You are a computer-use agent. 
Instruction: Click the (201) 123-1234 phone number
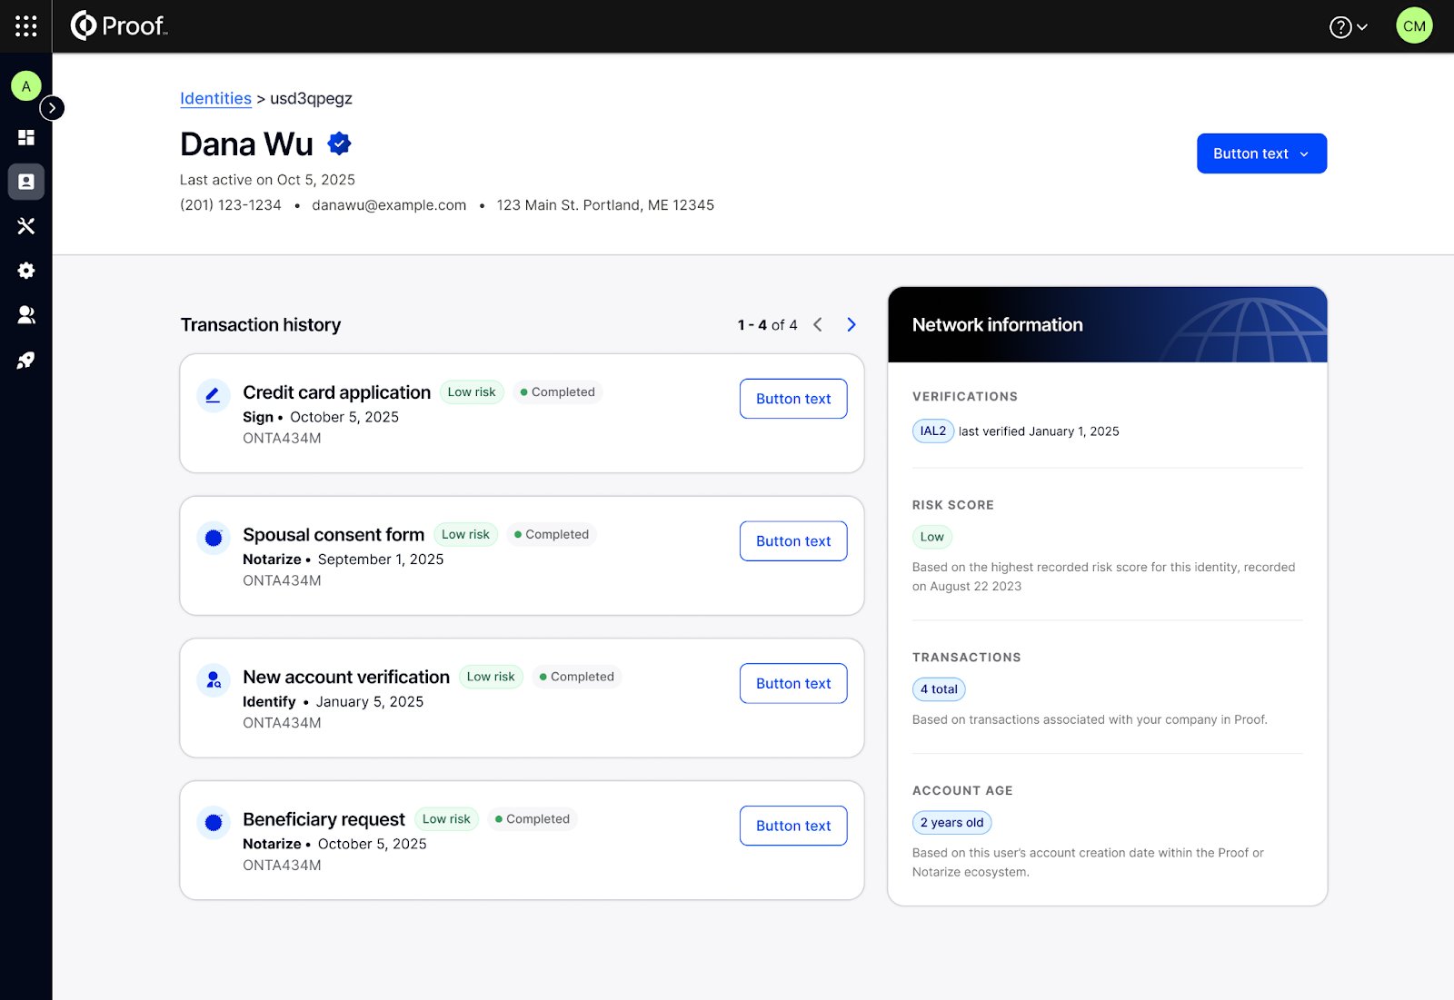(x=231, y=205)
